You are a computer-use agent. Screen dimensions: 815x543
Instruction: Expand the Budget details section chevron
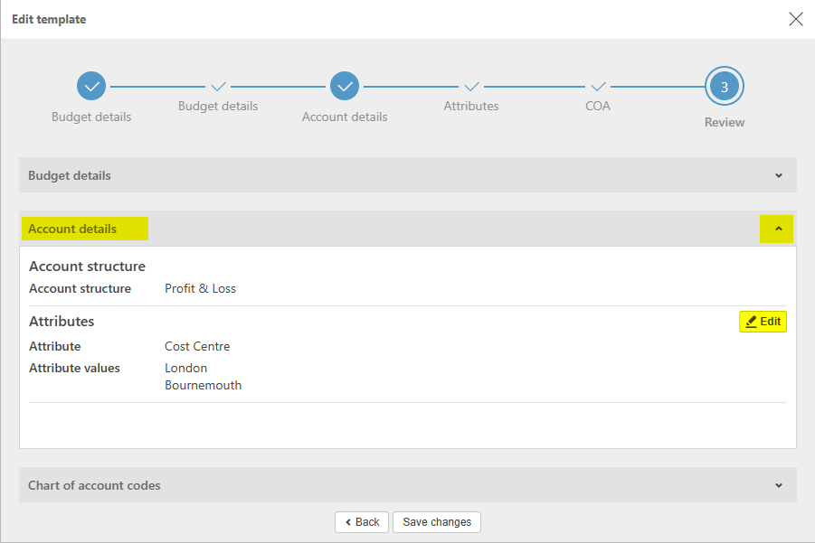779,175
